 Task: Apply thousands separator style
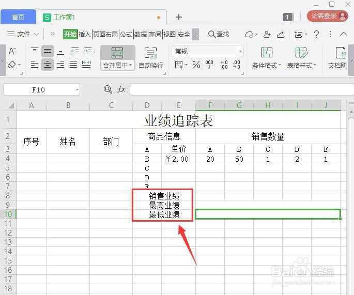coord(209,65)
